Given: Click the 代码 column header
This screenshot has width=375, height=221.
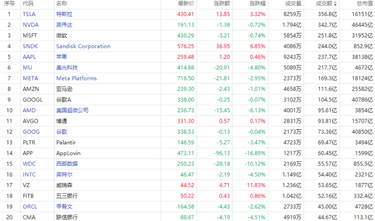Looking at the screenshot, I should pos(28,3).
